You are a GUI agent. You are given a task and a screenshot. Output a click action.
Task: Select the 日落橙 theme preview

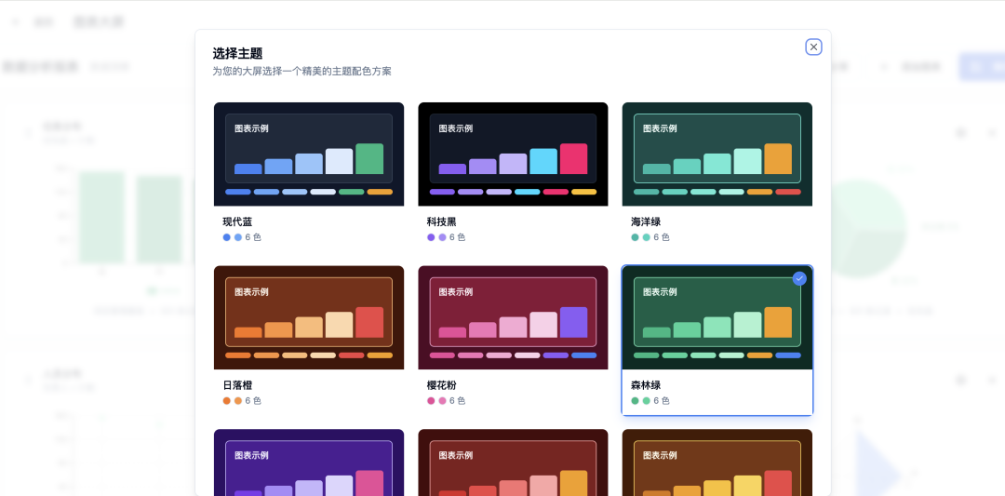[309, 318]
